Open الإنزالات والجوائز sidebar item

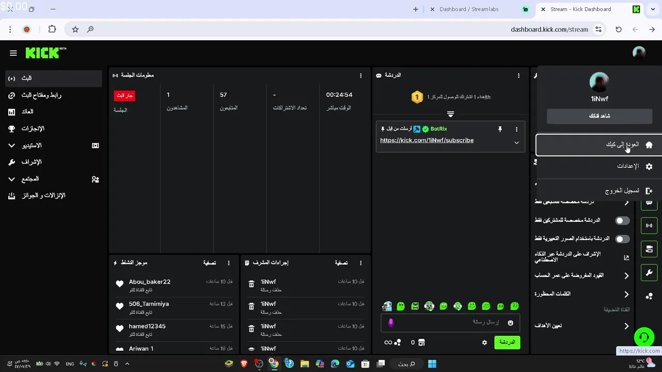(54, 195)
